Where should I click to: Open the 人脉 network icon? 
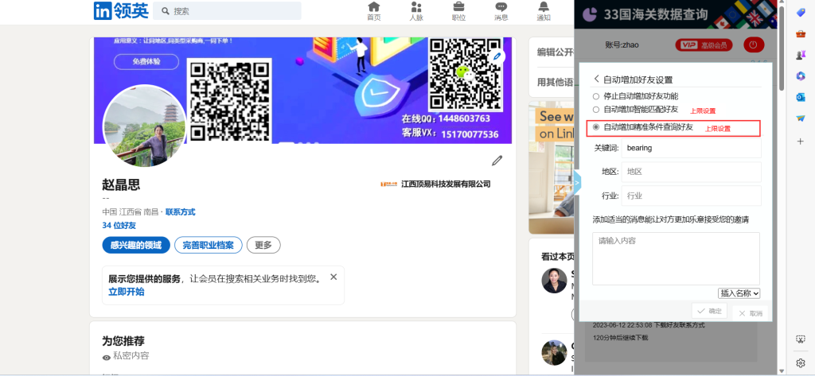416,10
